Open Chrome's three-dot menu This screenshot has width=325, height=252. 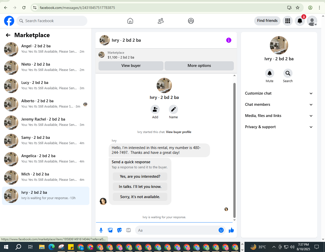(x=319, y=8)
